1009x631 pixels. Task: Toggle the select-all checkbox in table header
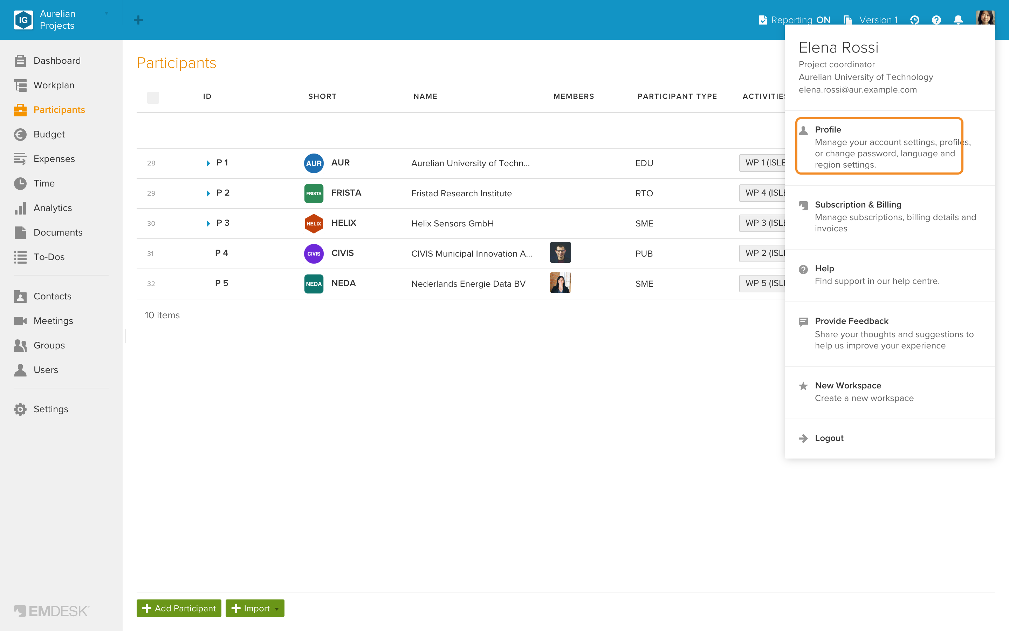[153, 98]
